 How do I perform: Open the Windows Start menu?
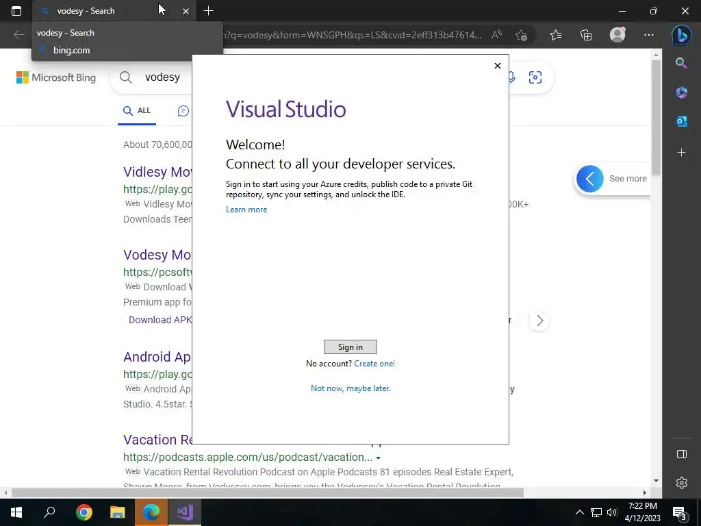coord(16,512)
